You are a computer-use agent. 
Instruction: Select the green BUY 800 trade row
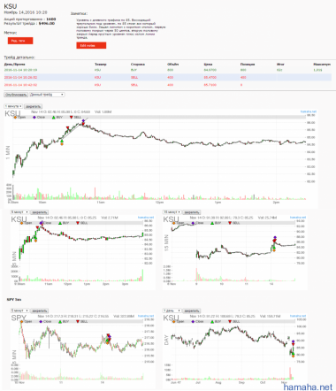(168, 70)
